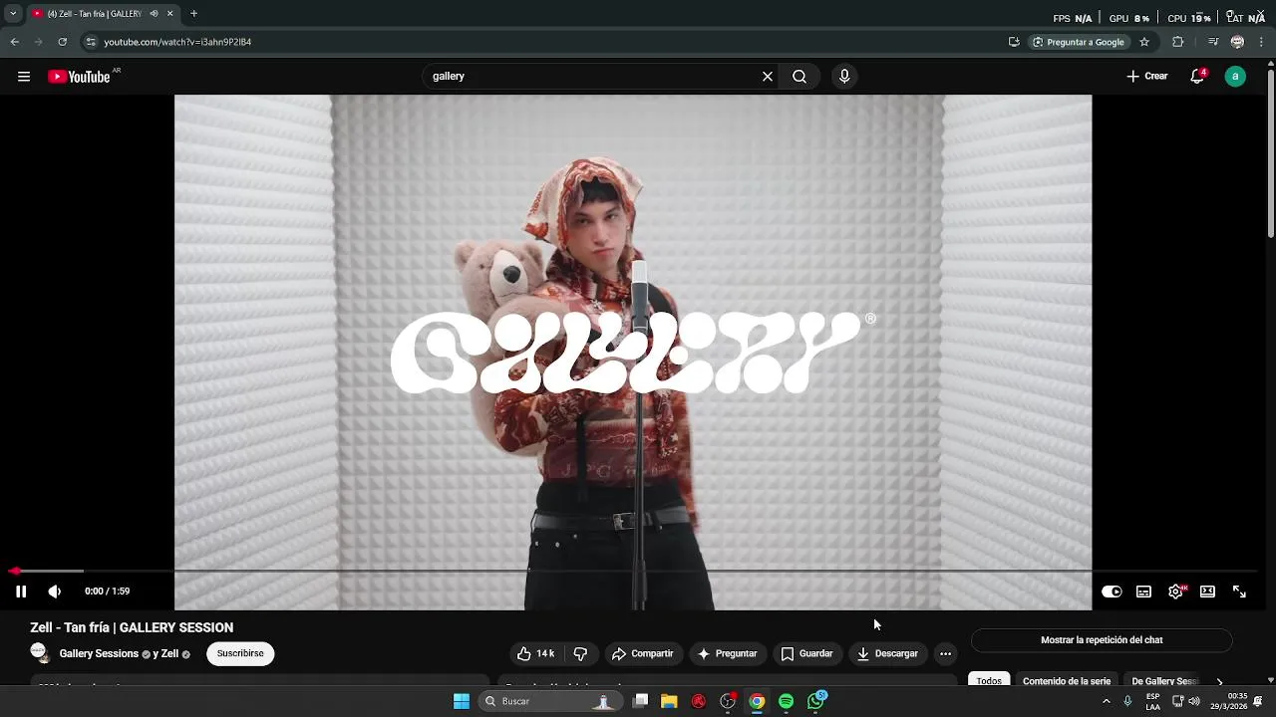Image resolution: width=1276 pixels, height=717 pixels.
Task: Open YouTube notifications bell
Action: pyautogui.click(x=1197, y=77)
